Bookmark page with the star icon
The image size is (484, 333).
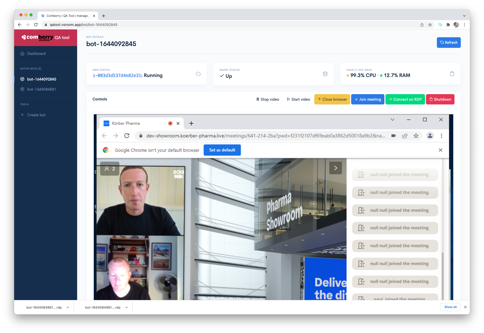coord(430,25)
